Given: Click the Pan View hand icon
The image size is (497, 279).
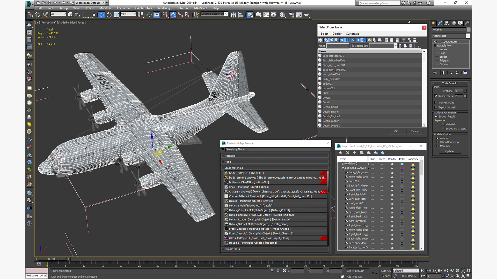Looking at the screenshot, I should 458,276.
